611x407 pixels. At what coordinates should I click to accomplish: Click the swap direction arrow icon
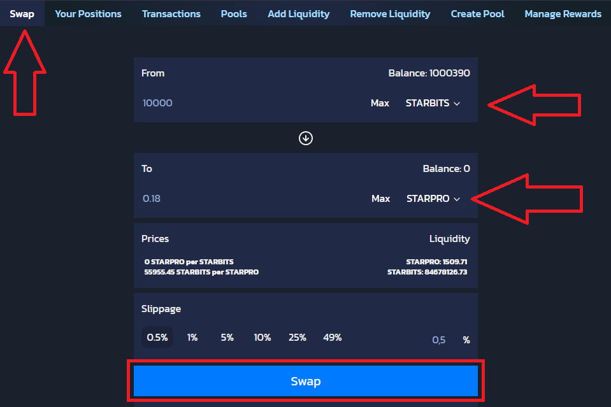coord(306,138)
